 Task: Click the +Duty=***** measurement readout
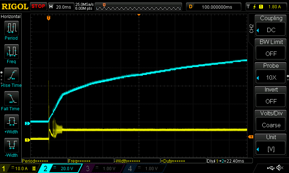pyautogui.click(x=184, y=161)
